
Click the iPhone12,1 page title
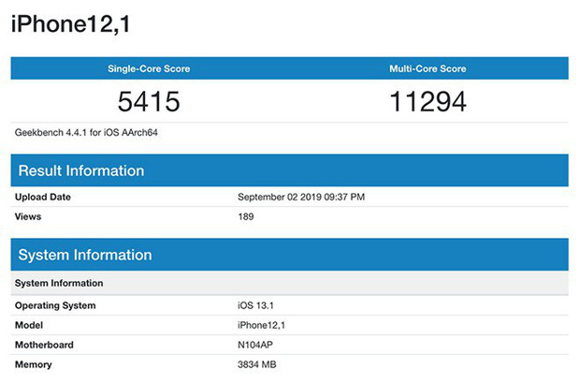pos(71,25)
